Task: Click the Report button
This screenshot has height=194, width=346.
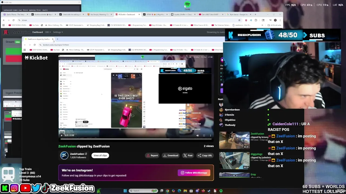Action: pyautogui.click(x=152, y=155)
